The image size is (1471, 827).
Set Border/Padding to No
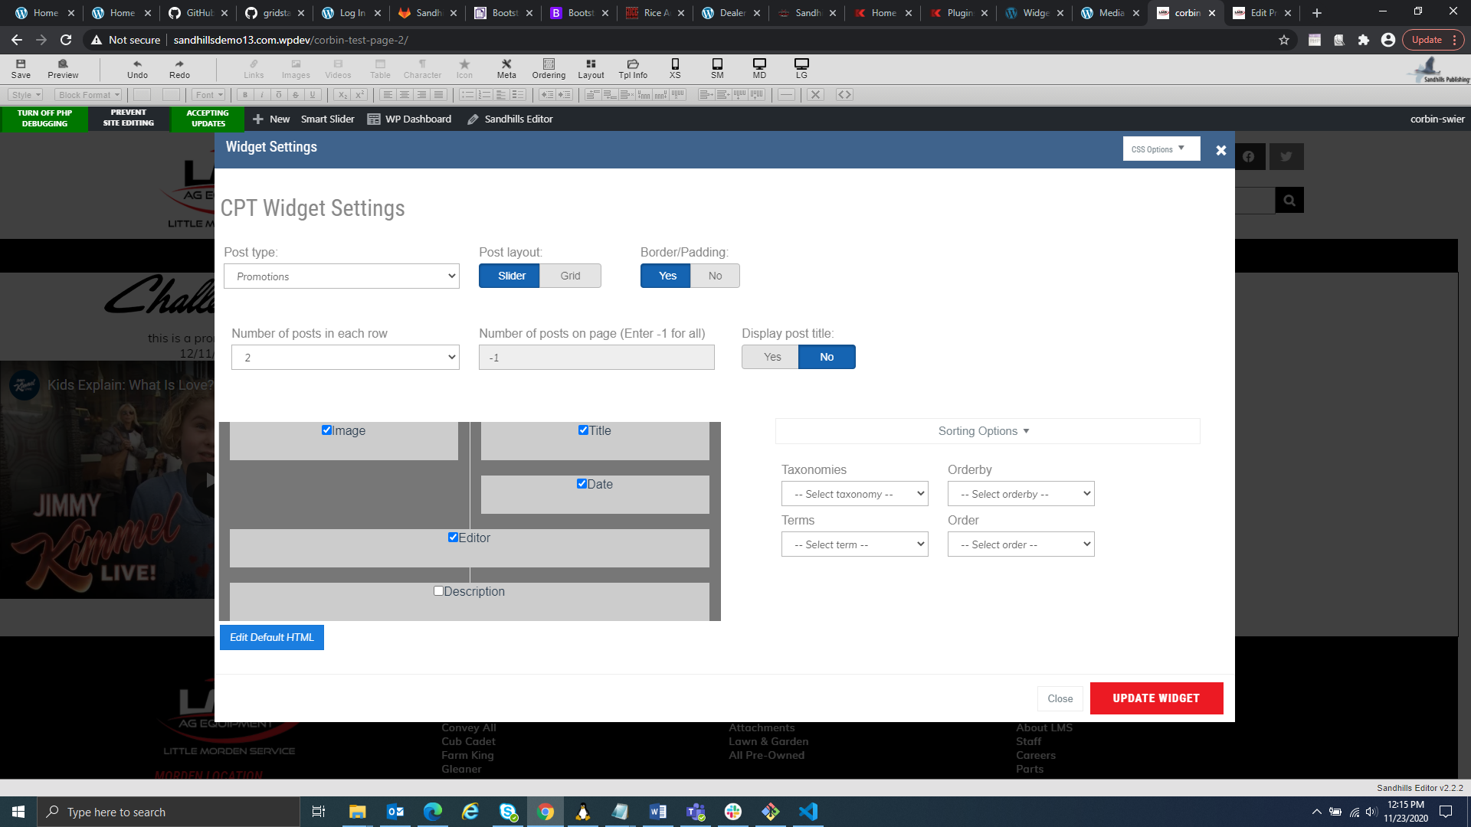pos(715,276)
